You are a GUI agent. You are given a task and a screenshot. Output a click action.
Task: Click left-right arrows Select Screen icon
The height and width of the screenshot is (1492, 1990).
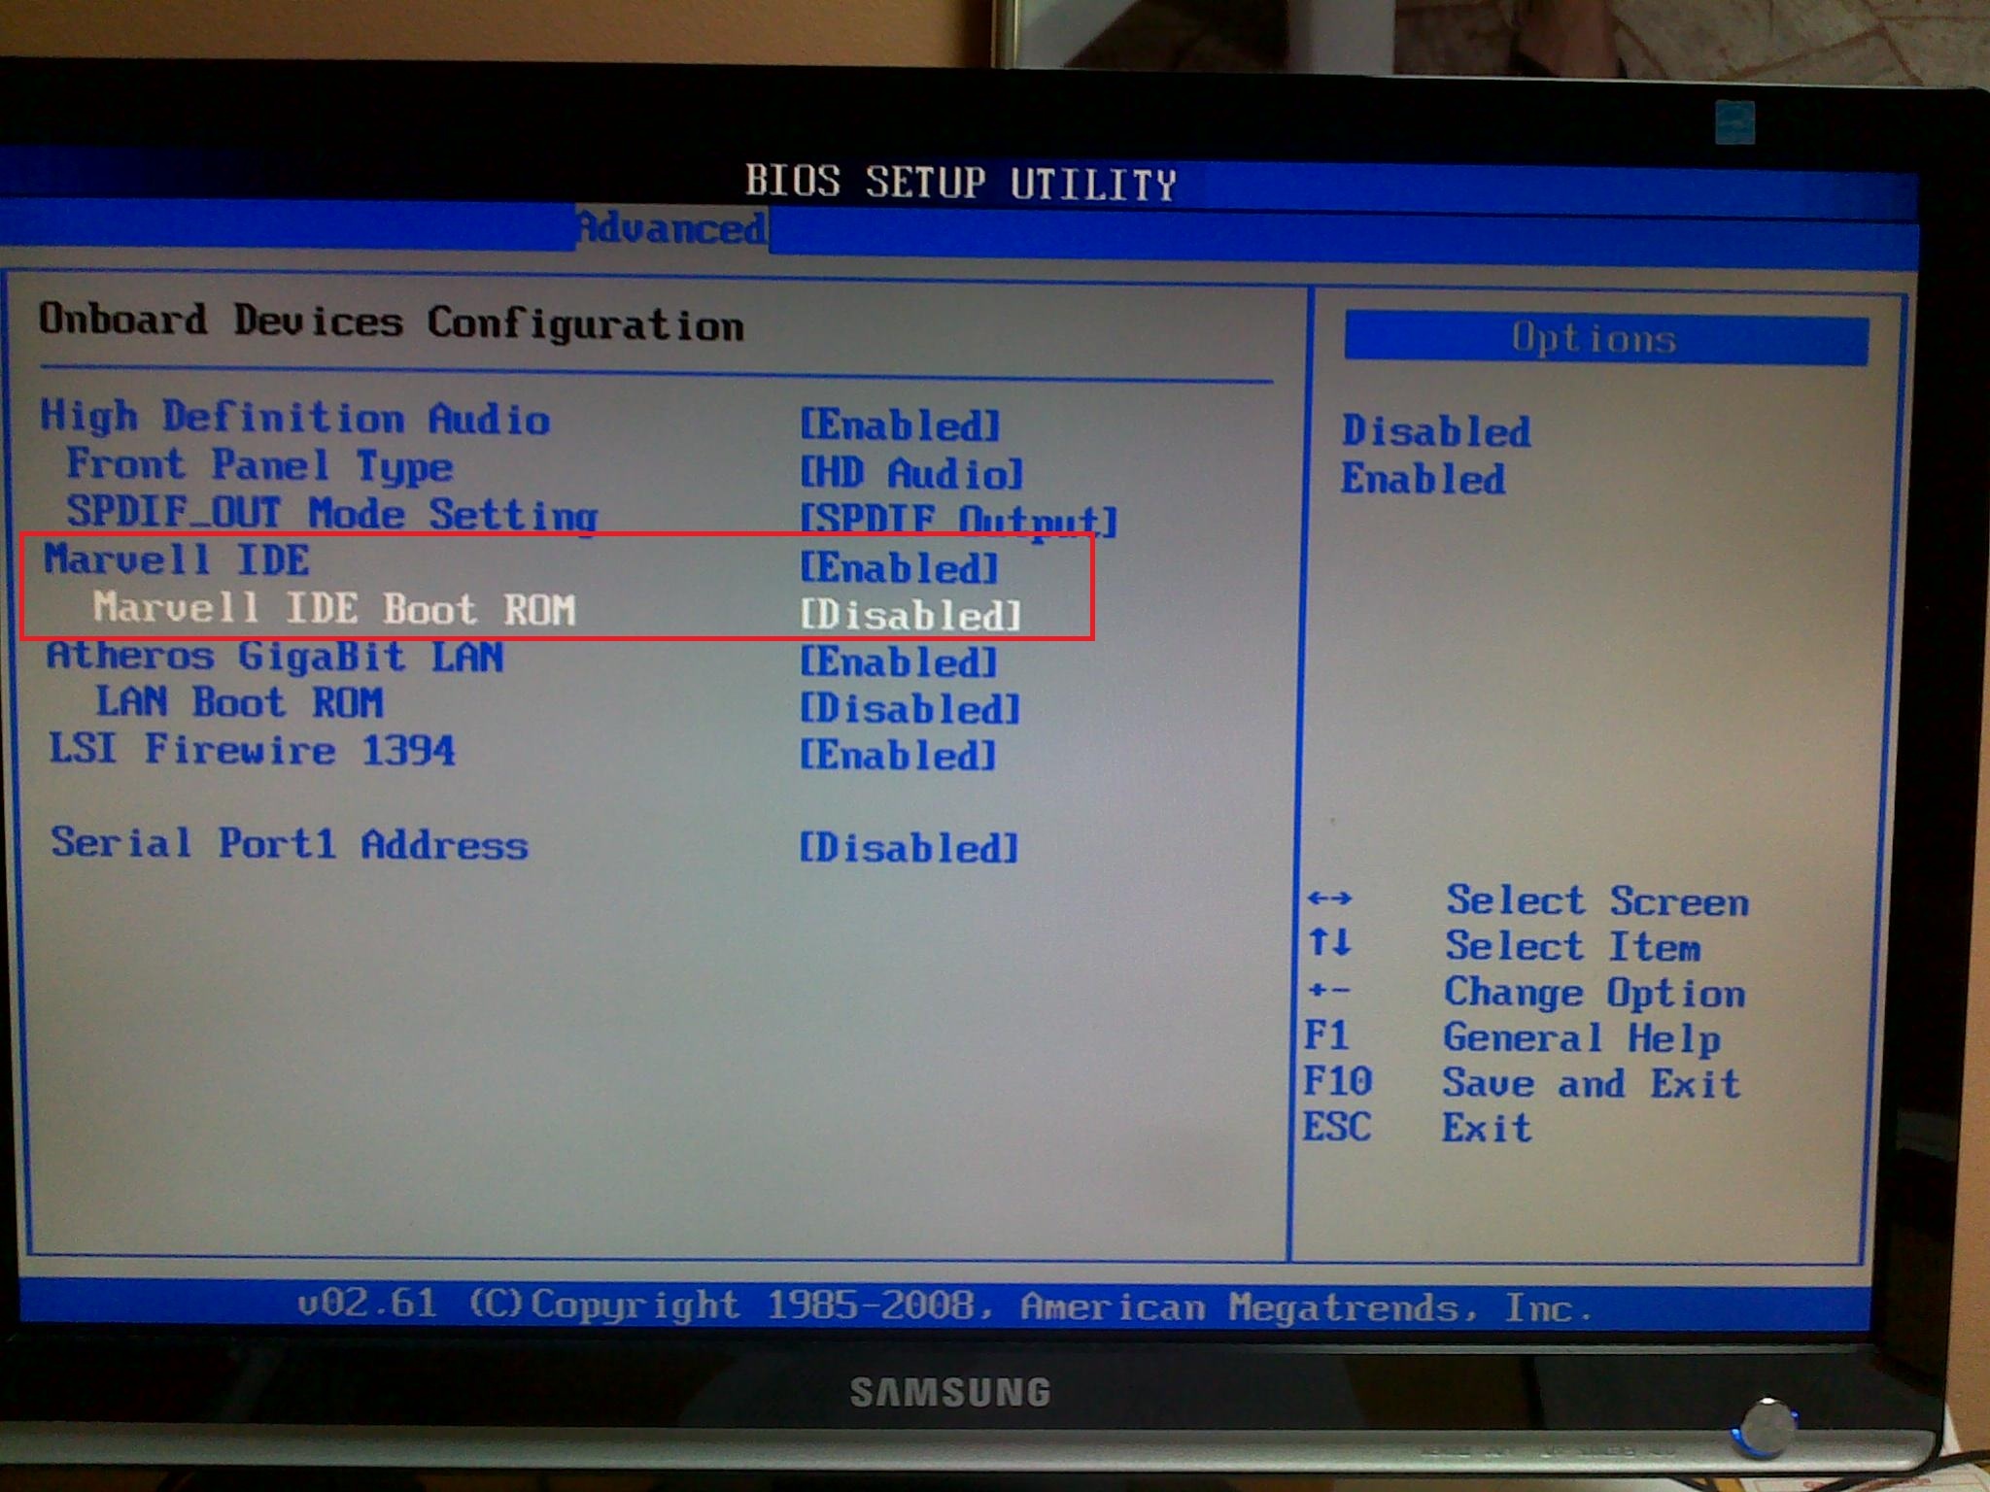[x=1329, y=899]
